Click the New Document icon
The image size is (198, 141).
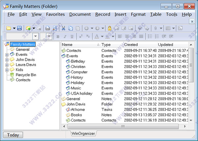click(x=28, y=28)
